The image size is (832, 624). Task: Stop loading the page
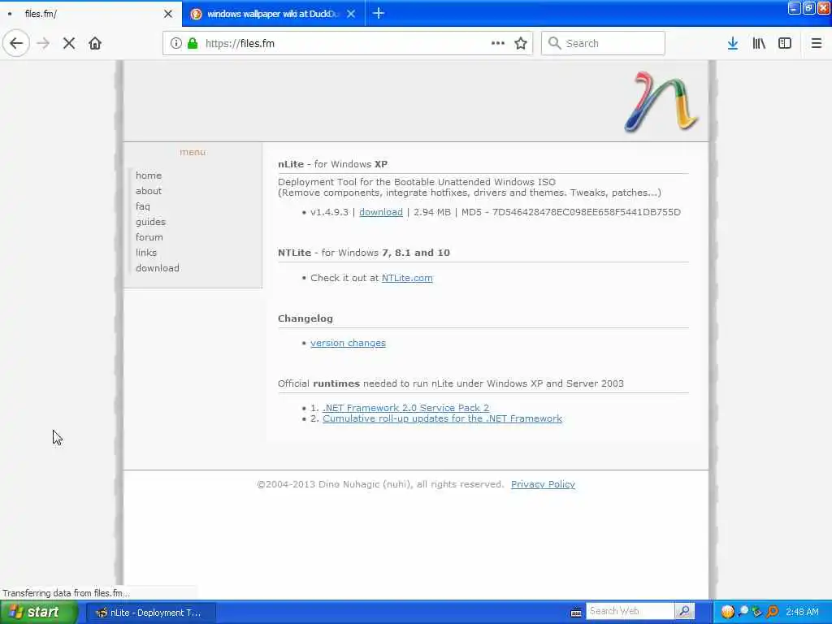(x=69, y=44)
